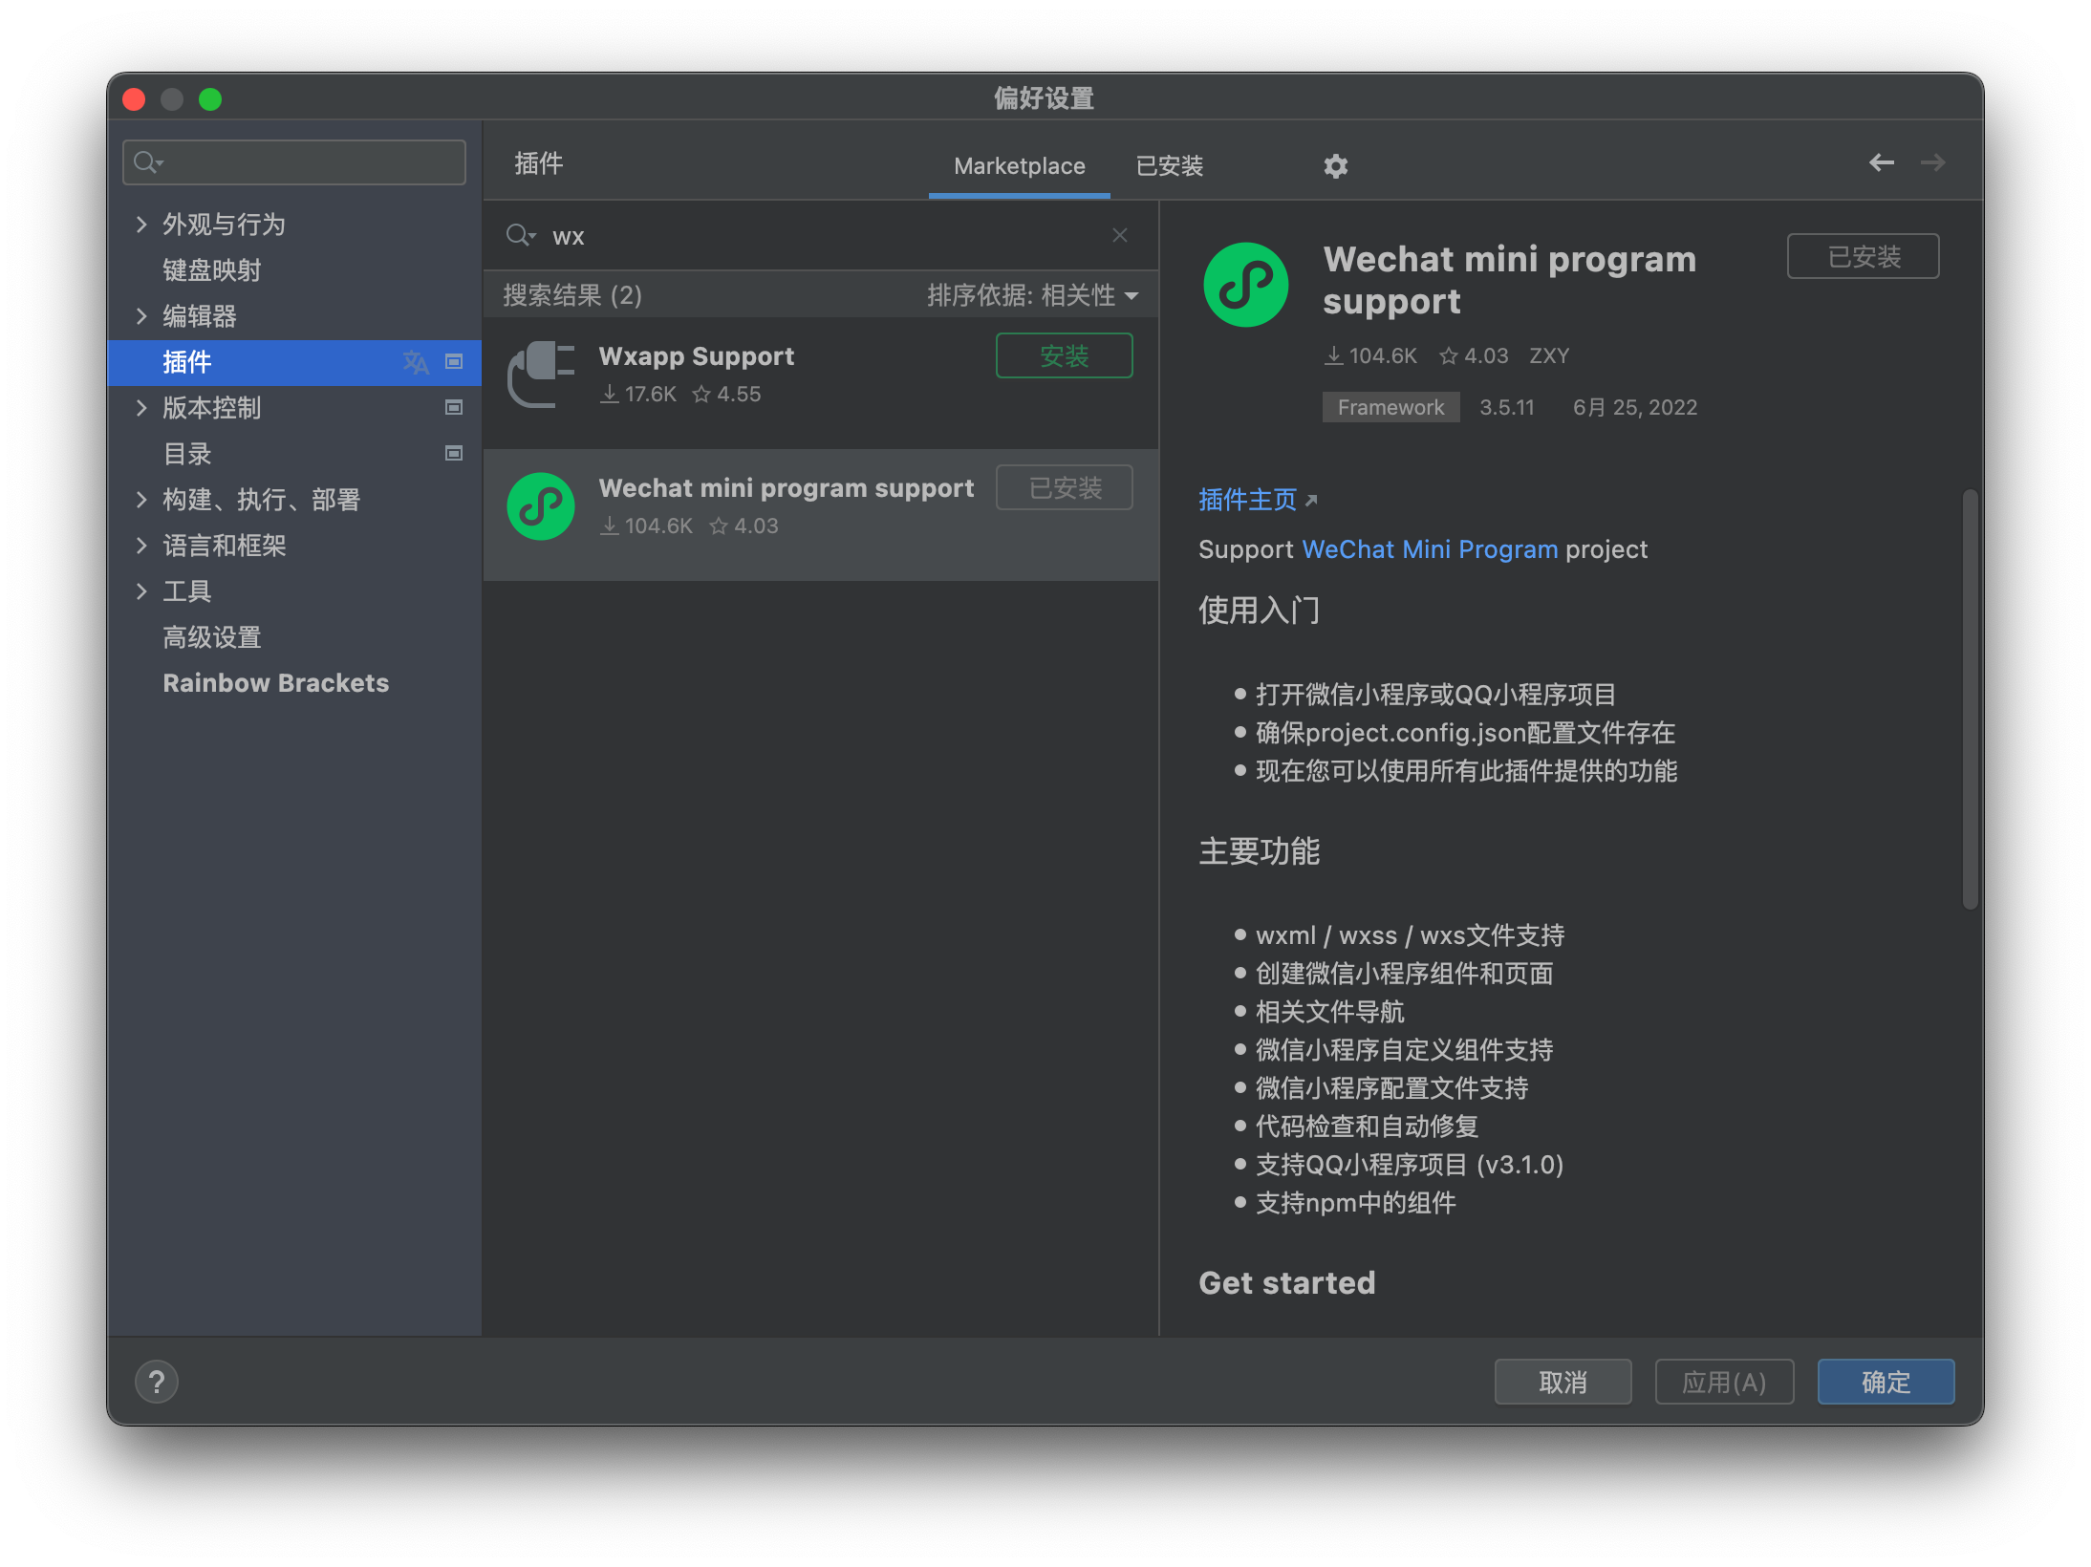Viewport: 2091px width, 1567px height.
Task: Go forward with the right arrow
Action: pyautogui.click(x=1932, y=163)
